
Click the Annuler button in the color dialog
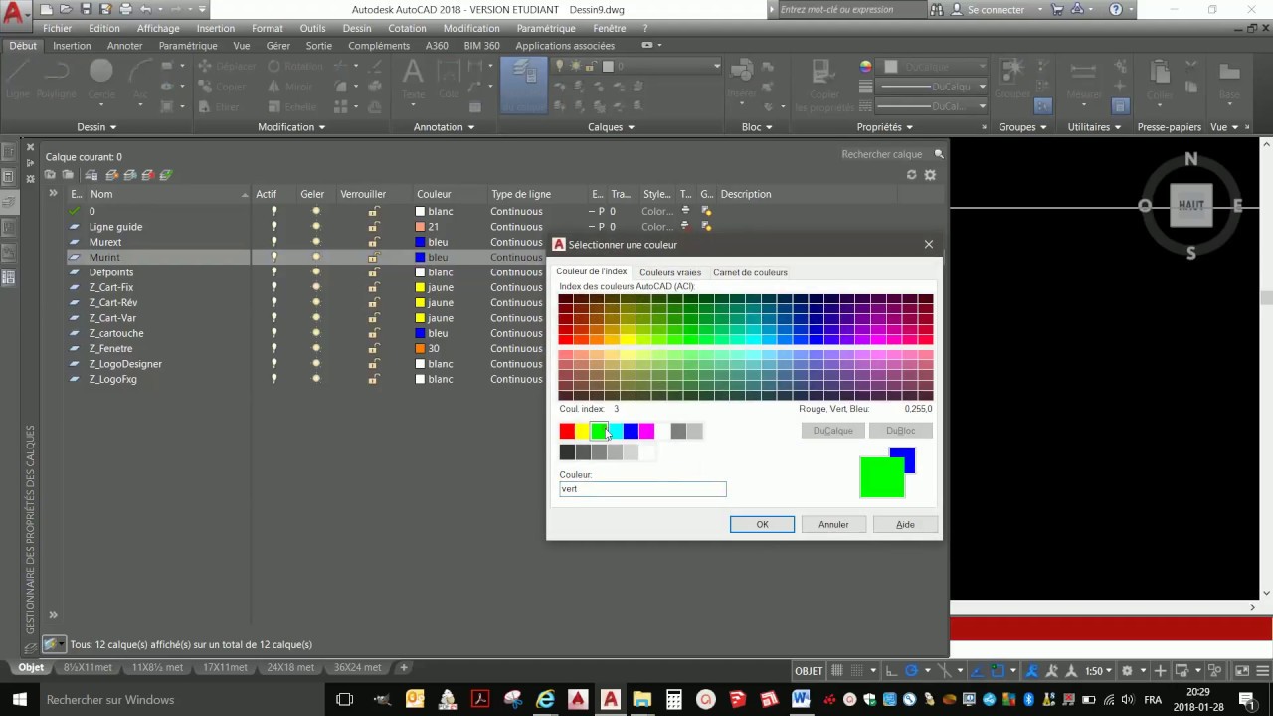(x=833, y=524)
